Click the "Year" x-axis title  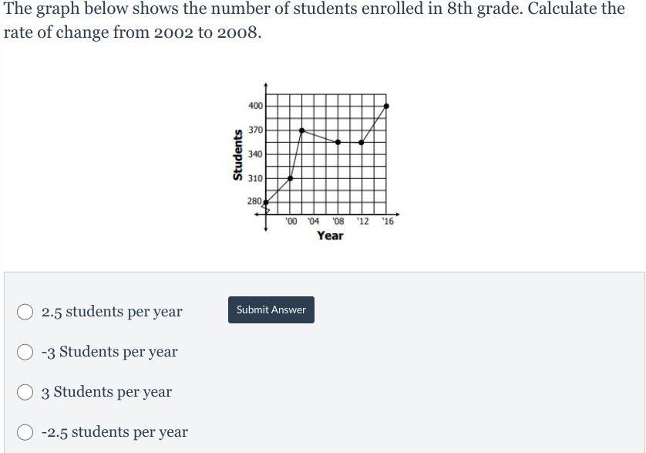(x=330, y=235)
